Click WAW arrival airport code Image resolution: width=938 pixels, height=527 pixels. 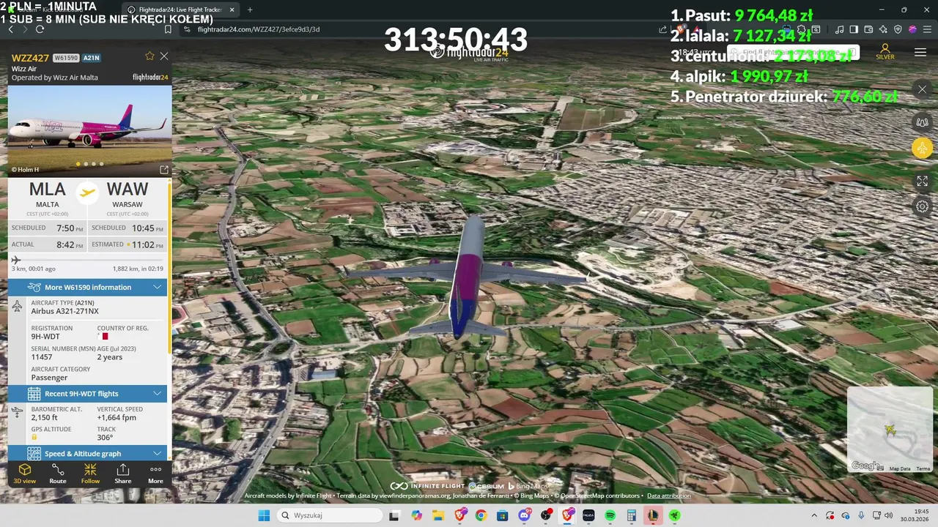(128, 190)
